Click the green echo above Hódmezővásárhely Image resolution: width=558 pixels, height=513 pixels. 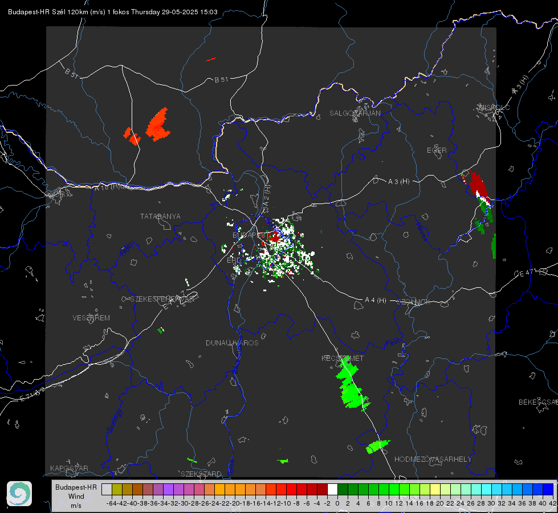click(377, 446)
